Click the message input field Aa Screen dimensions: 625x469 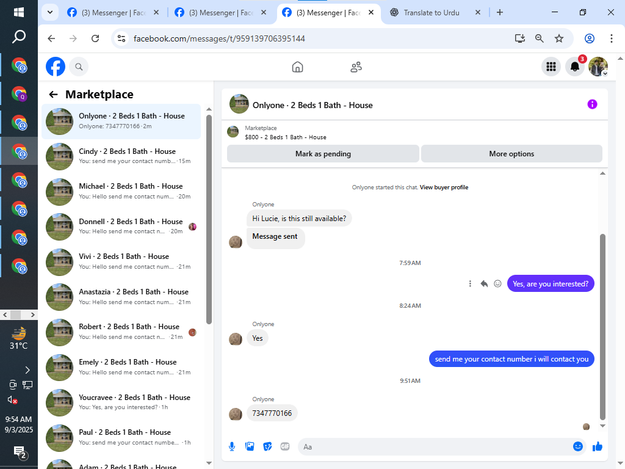(x=435, y=446)
